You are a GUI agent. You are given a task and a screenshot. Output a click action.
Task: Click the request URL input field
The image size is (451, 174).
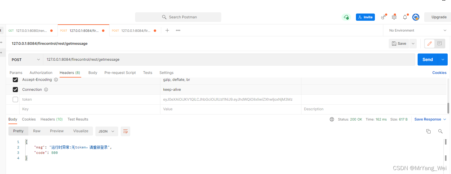point(229,60)
